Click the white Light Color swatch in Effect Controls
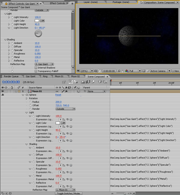The image size is (180, 195). pos(37,21)
